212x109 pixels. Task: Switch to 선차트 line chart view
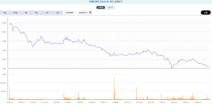point(101,7)
